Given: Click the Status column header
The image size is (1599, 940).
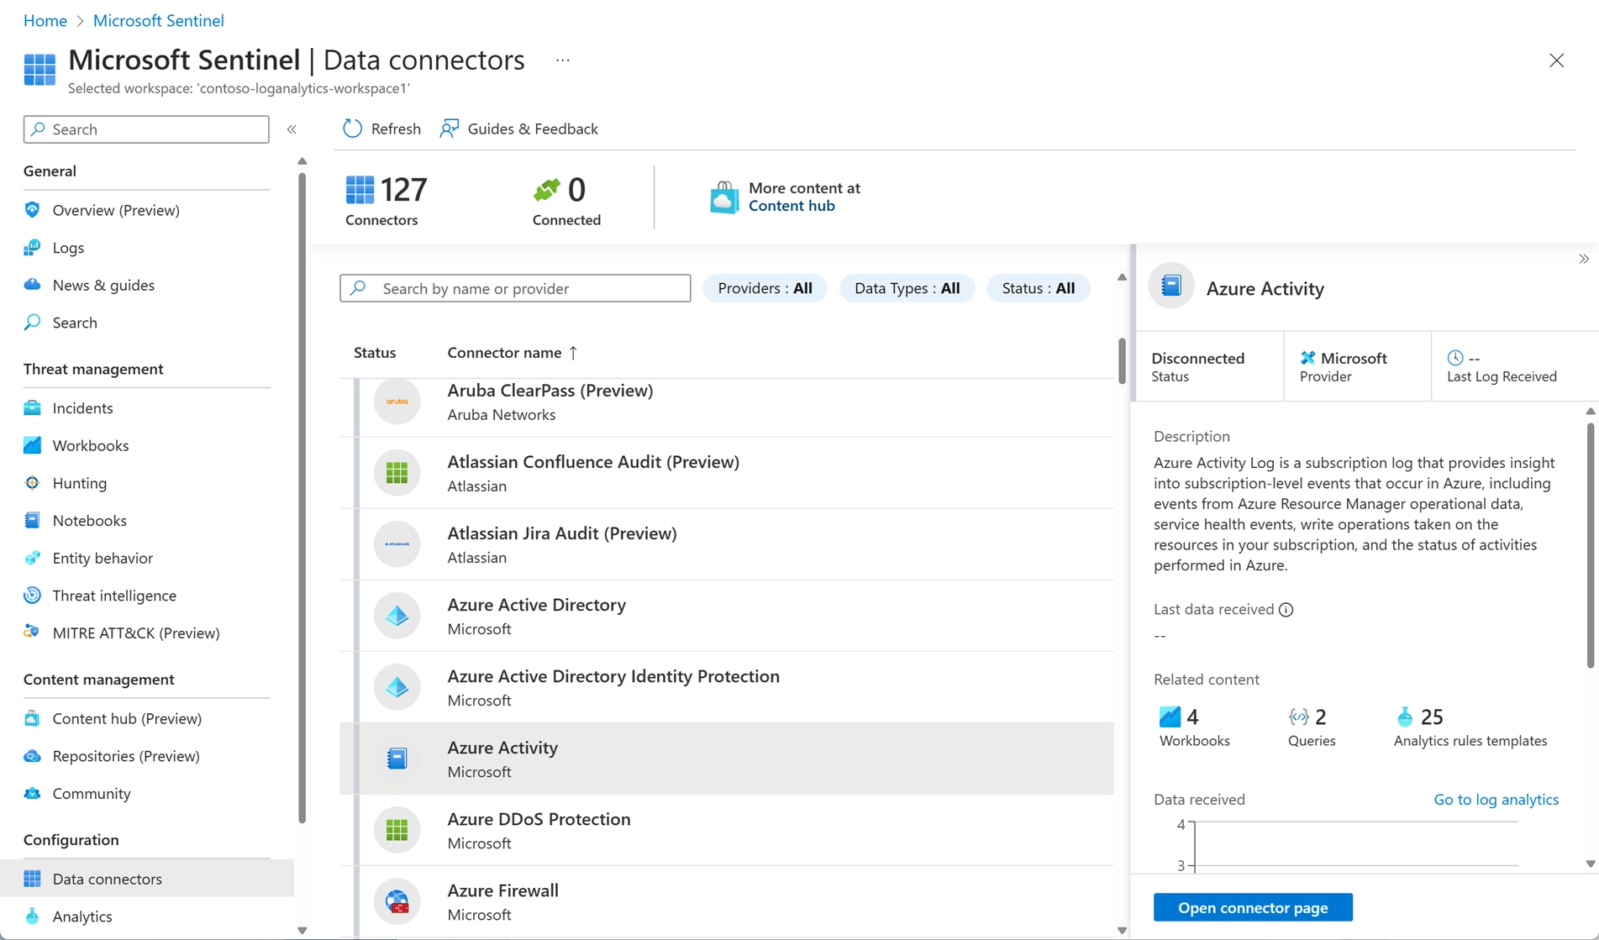Looking at the screenshot, I should click(375, 353).
